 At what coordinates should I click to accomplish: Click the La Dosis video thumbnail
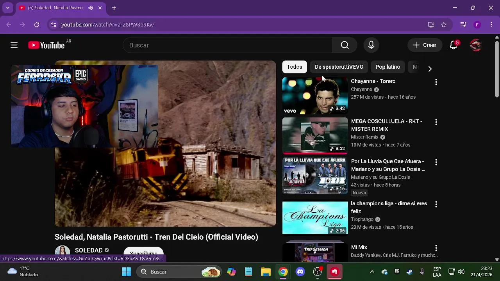[315, 176]
